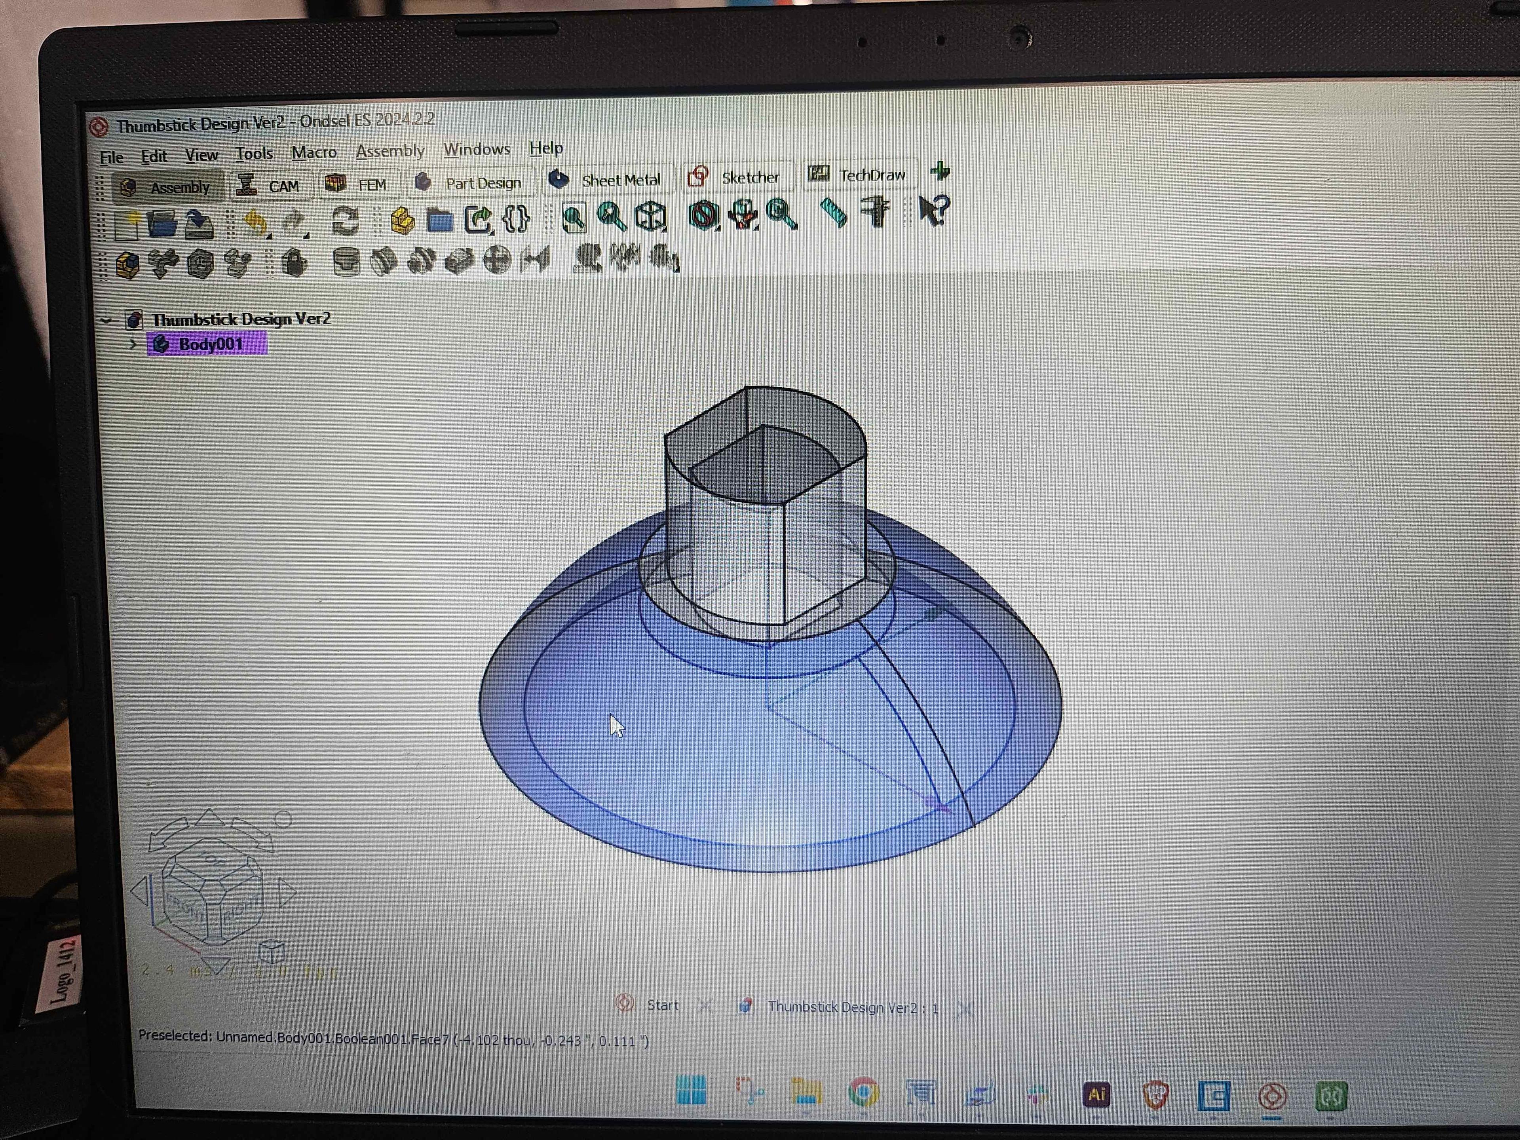This screenshot has height=1140, width=1520.
Task: Refresh and recompute the document
Action: 345,221
